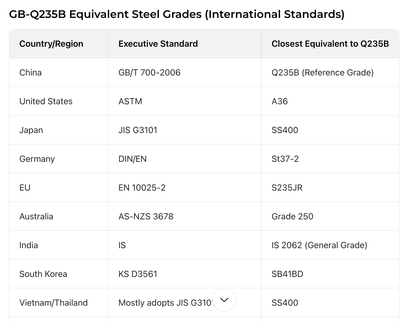Screen dimensions: 403x322
Task: Select the St37-2 grade cell
Action: tap(285, 159)
